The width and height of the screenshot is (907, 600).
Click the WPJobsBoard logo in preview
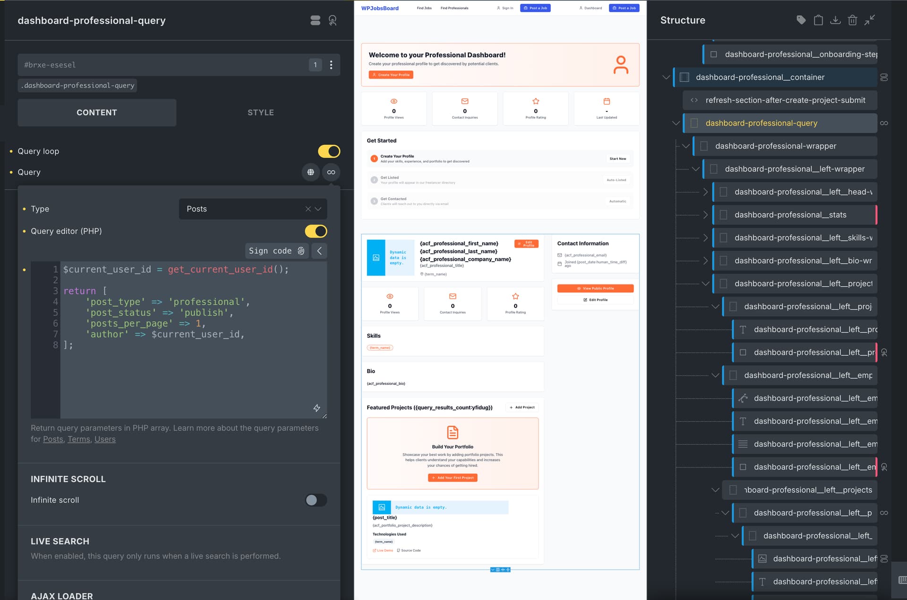pos(380,8)
